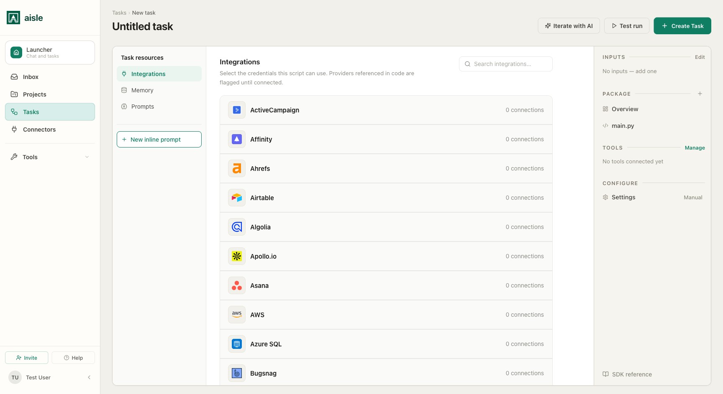The width and height of the screenshot is (723, 394).
Task: Focus the Search integrations field
Action: 505,64
